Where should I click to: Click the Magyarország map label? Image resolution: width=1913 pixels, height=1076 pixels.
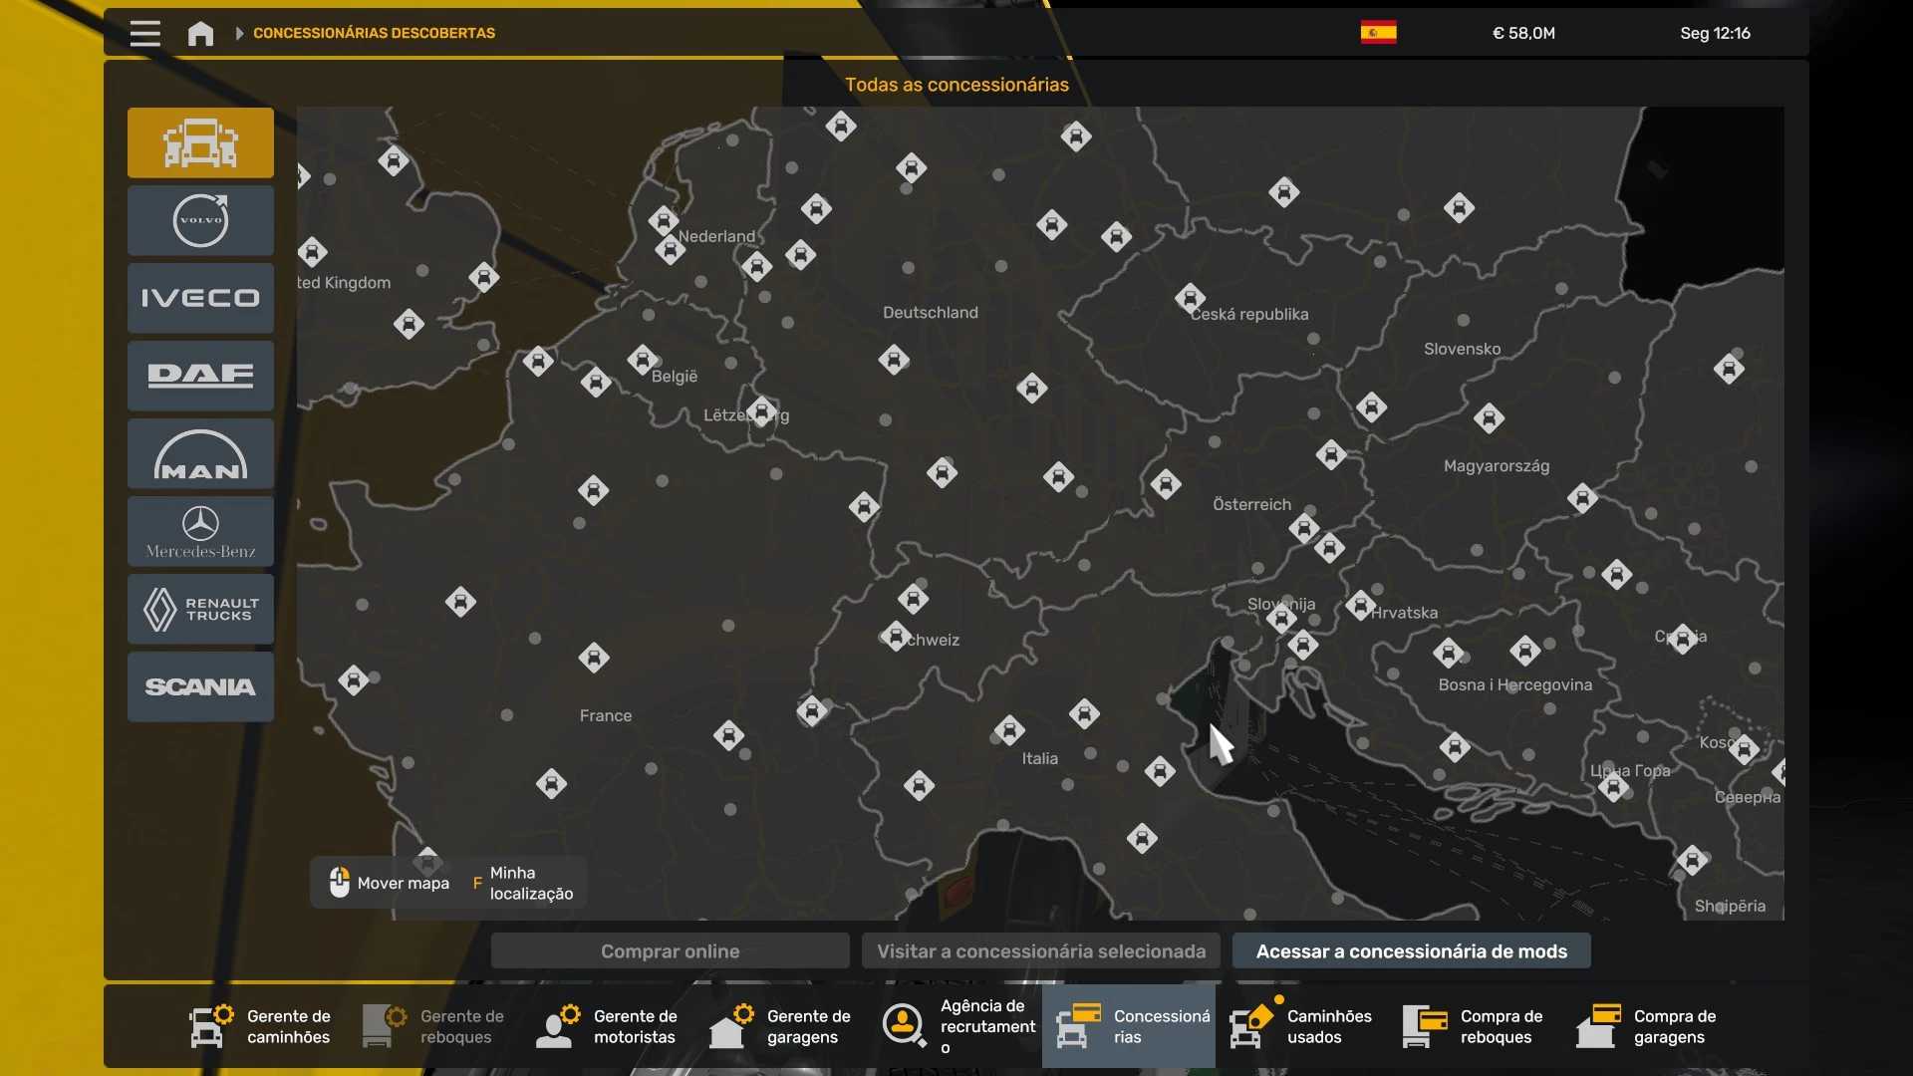click(1497, 466)
